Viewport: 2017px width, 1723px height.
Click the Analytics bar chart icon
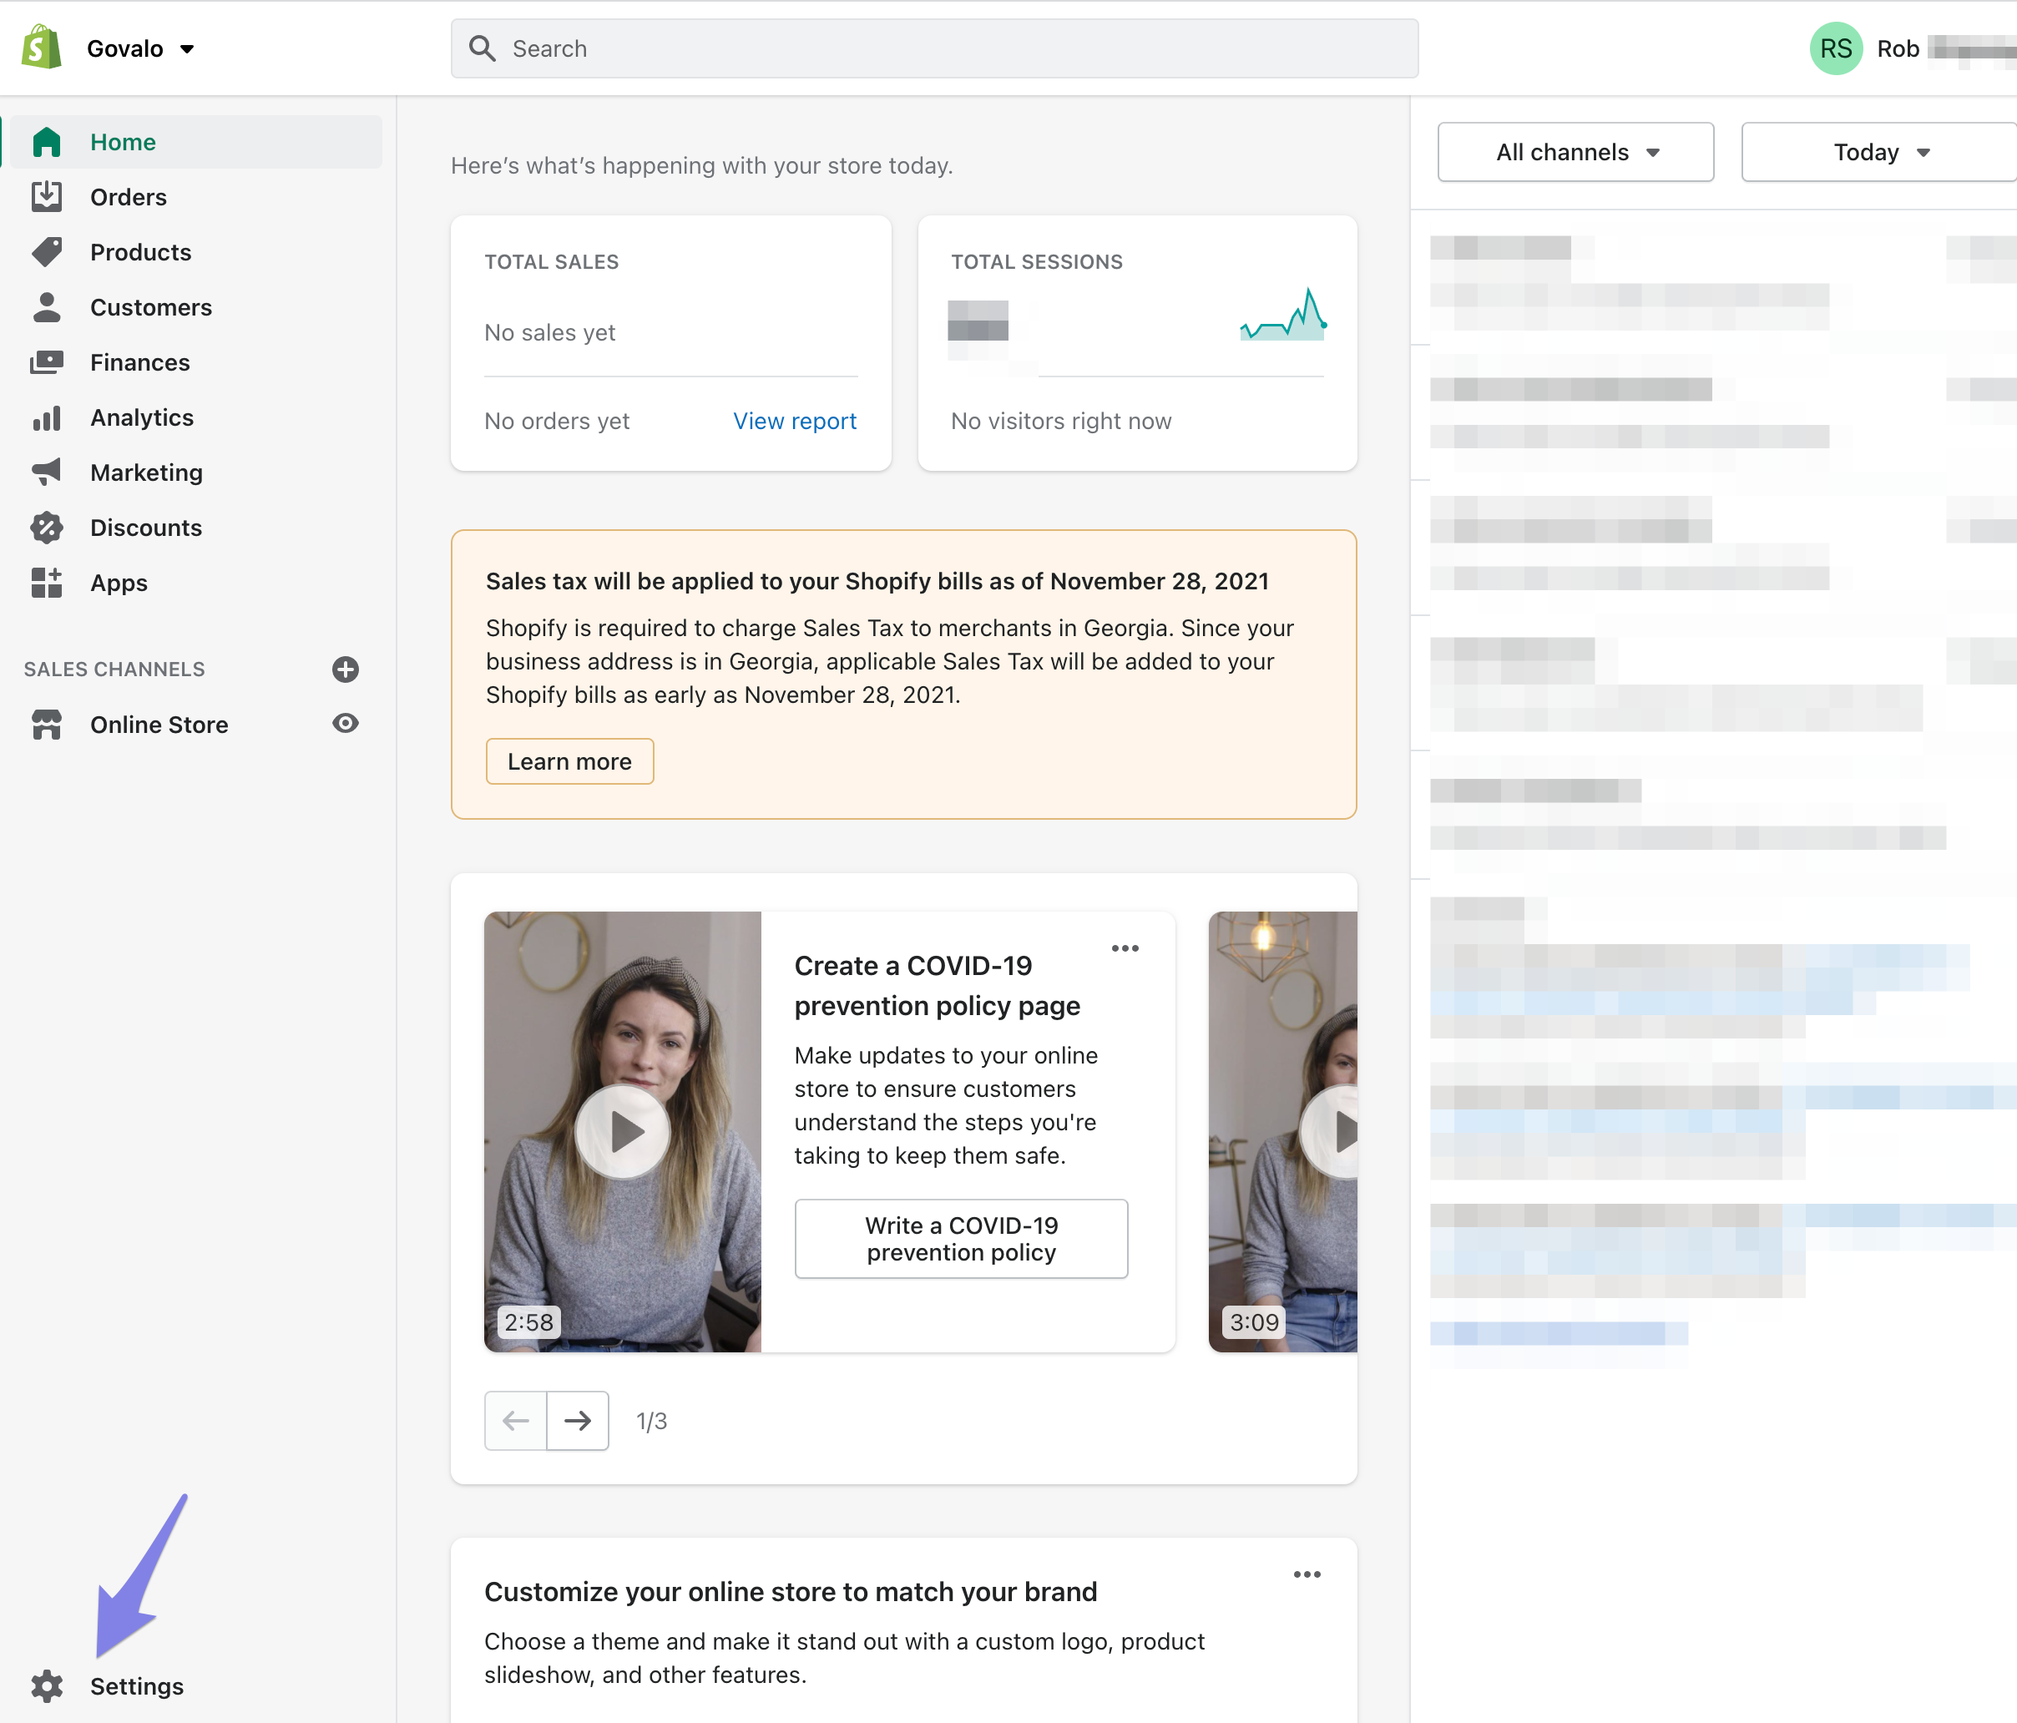point(46,417)
